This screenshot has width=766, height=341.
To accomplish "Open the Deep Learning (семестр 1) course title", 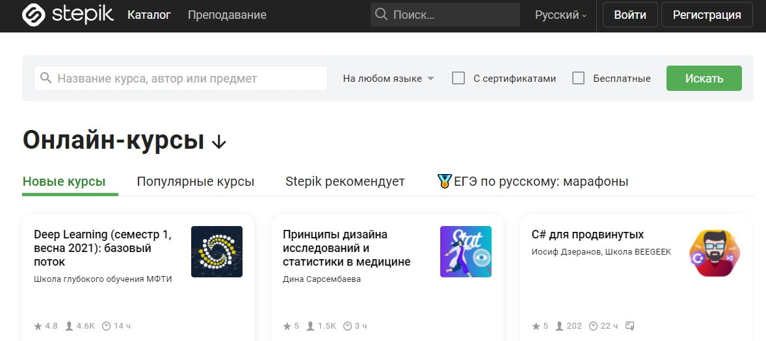I will click(x=103, y=248).
